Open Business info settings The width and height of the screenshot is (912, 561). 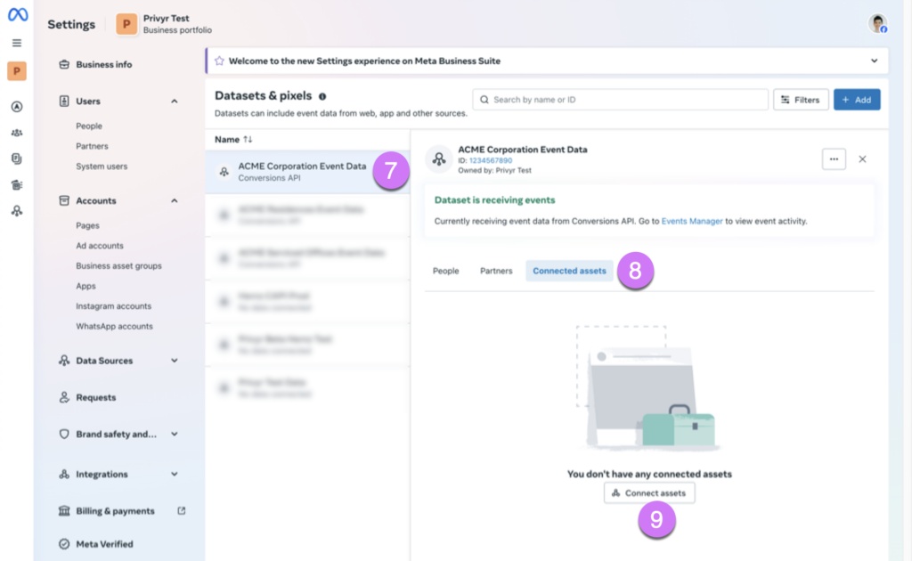pos(104,64)
